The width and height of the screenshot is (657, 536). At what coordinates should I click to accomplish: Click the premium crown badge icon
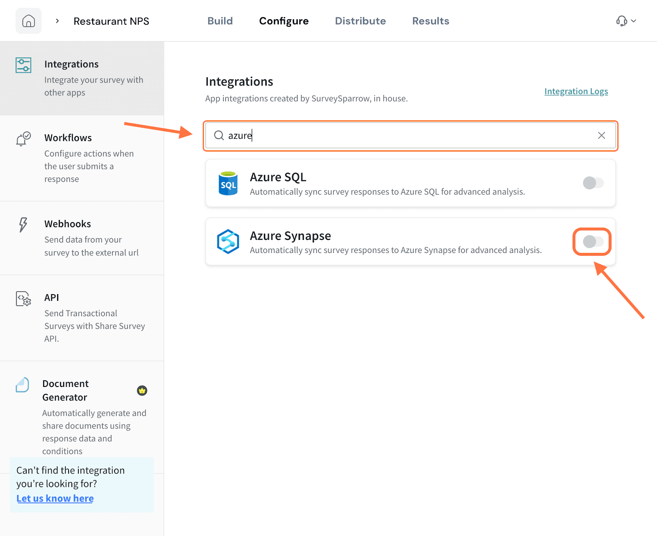click(142, 391)
